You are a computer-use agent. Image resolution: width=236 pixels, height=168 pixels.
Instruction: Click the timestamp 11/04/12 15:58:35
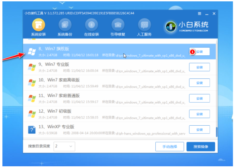85,117
